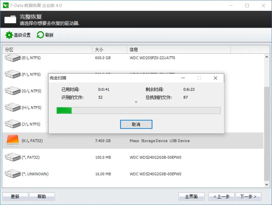
Task: Click the 刷新 refresh icon
Action: point(40,35)
